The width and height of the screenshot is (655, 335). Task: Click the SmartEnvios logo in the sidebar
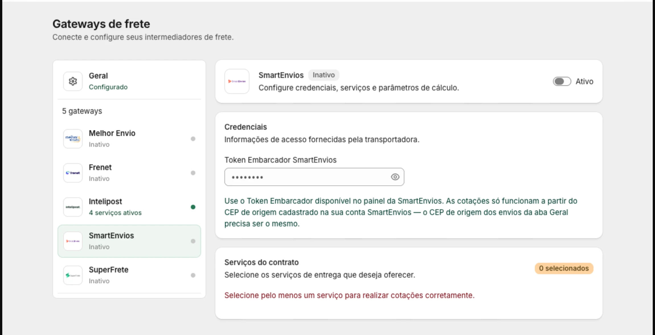tap(73, 241)
